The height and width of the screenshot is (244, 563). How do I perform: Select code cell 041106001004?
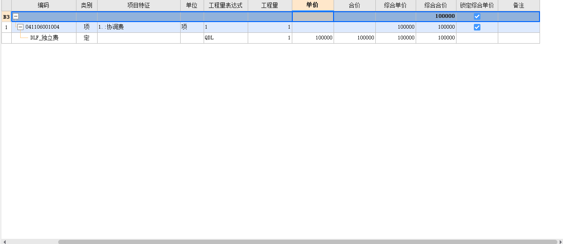pyautogui.click(x=44, y=27)
